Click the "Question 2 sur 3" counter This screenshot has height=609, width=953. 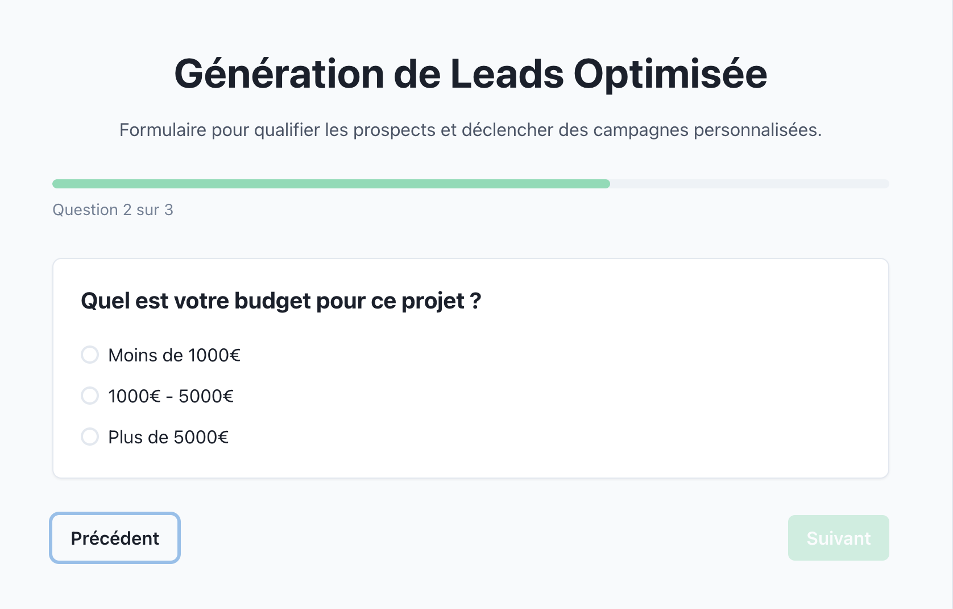click(113, 210)
